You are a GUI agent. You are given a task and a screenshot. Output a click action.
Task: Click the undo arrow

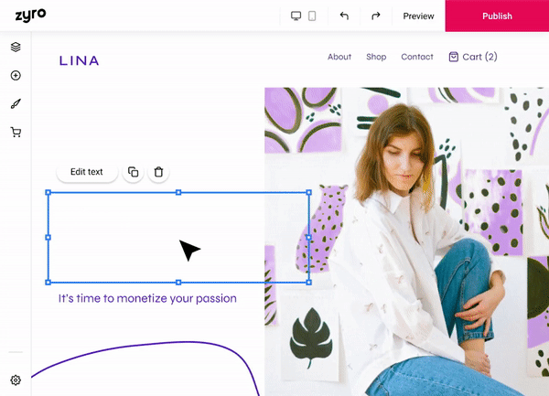tap(344, 16)
